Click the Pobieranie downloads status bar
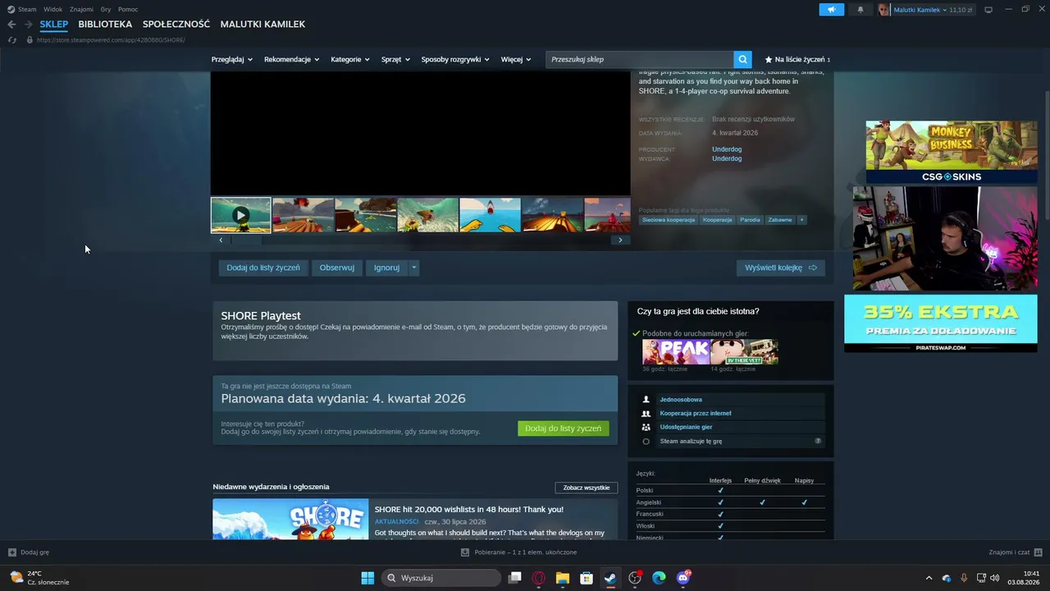The width and height of the screenshot is (1050, 591). [519, 552]
